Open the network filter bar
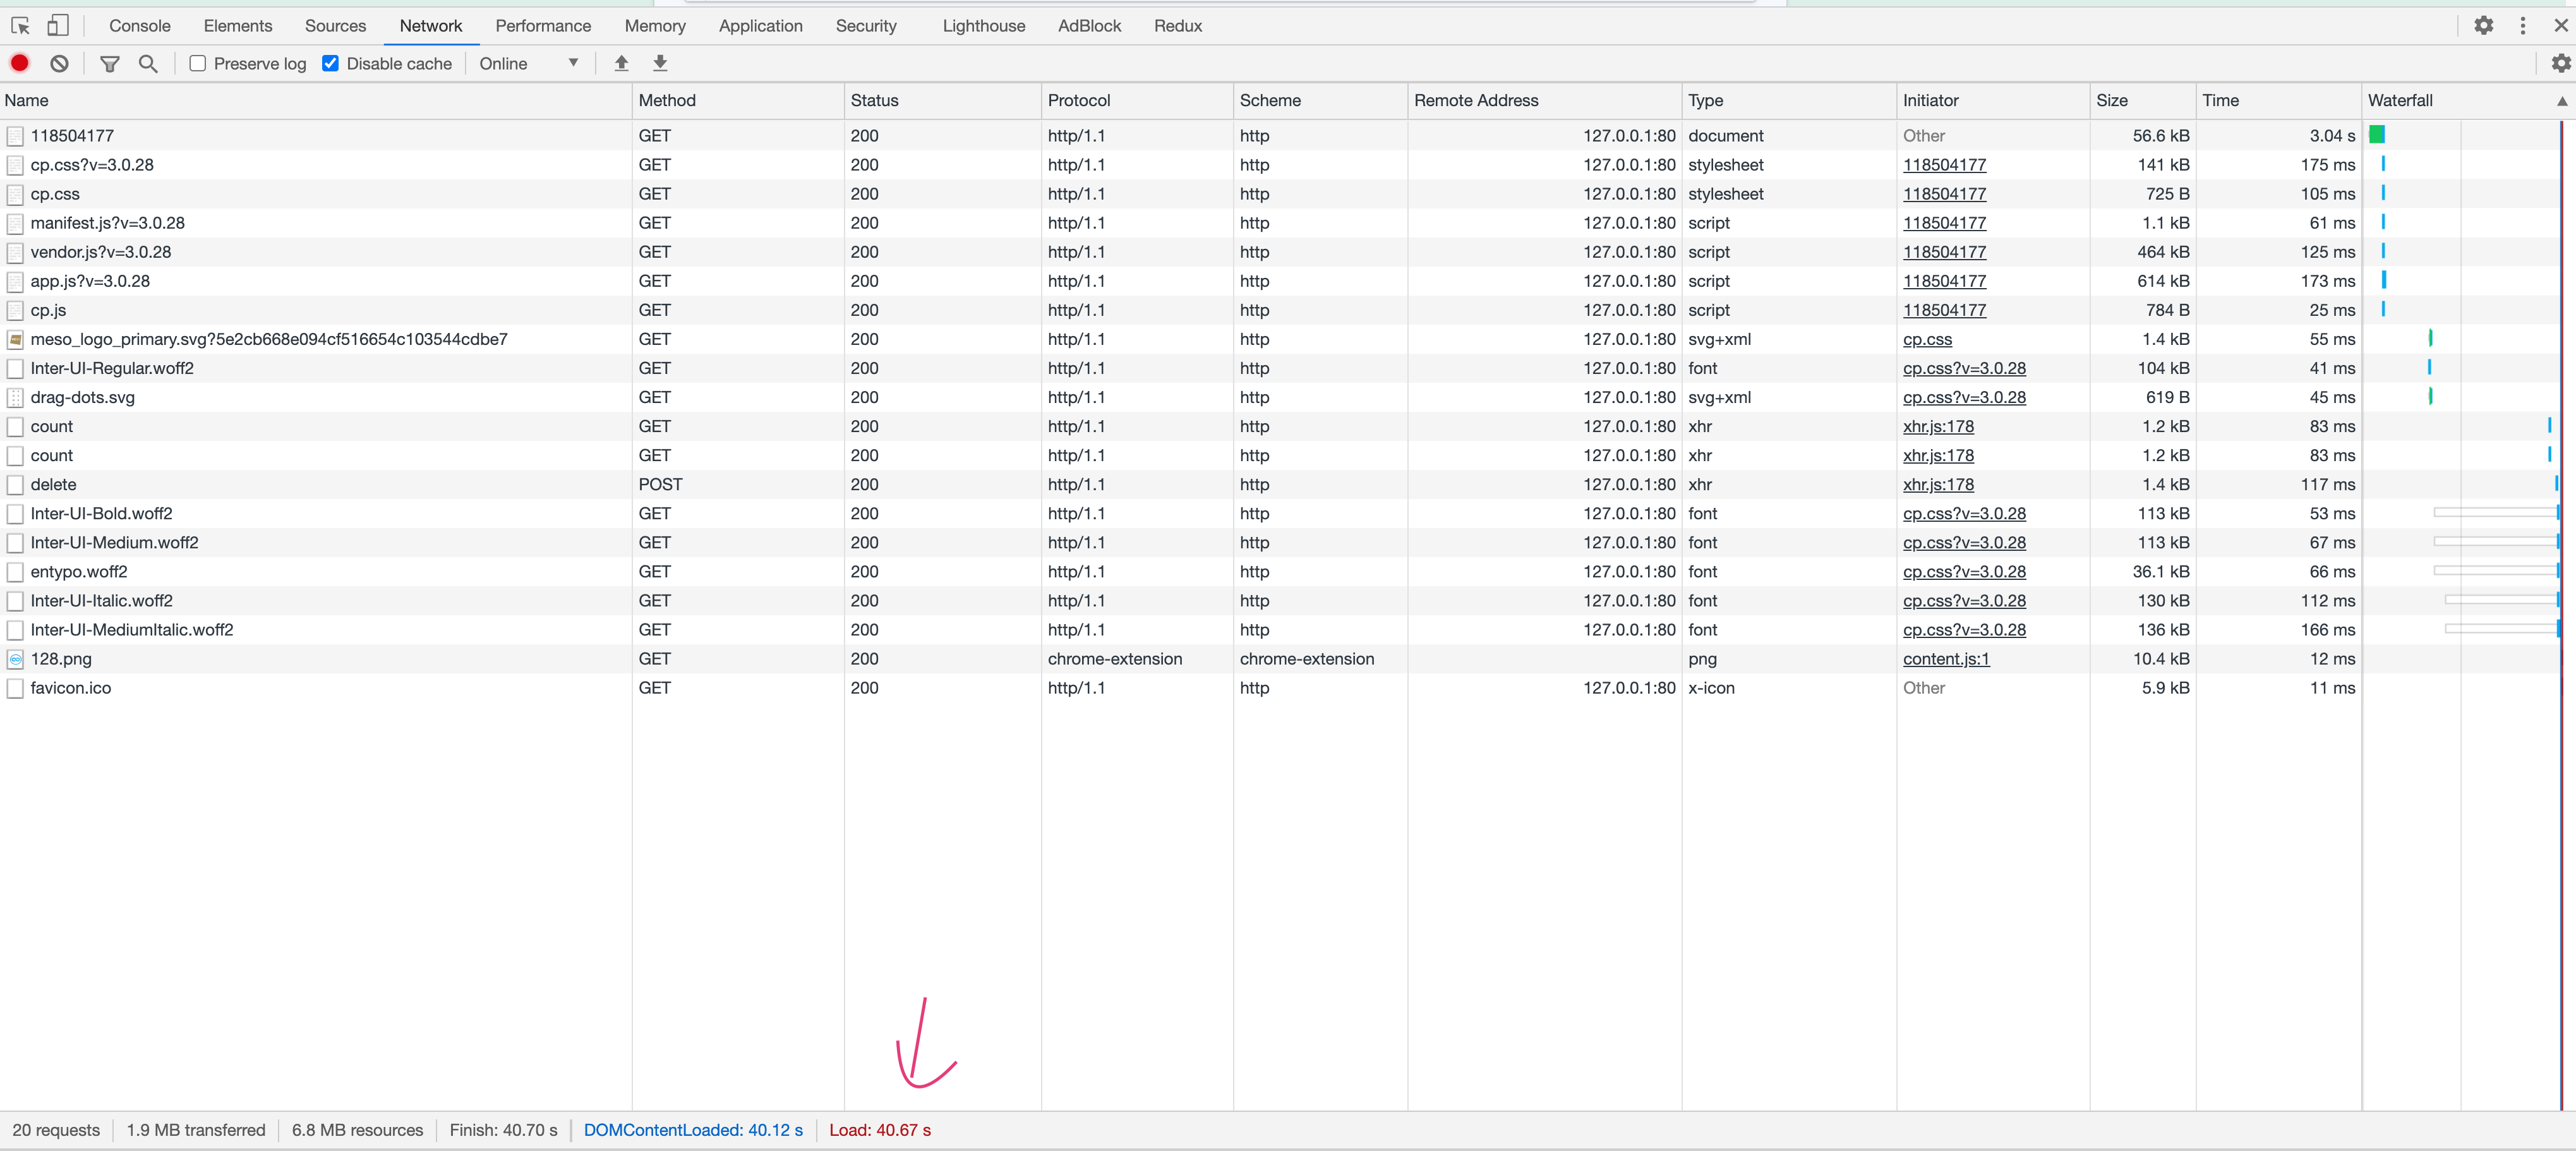The height and width of the screenshot is (1151, 2576). 110,63
